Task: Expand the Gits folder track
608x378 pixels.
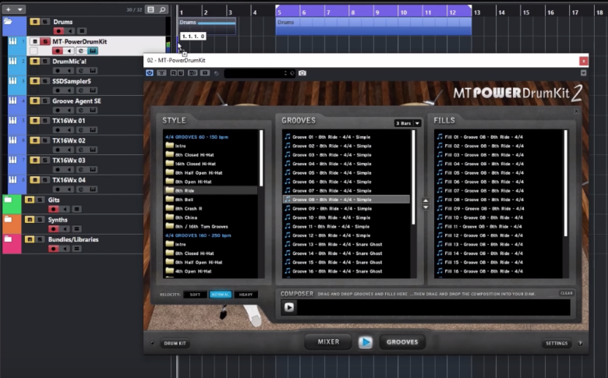Action: tap(8, 200)
